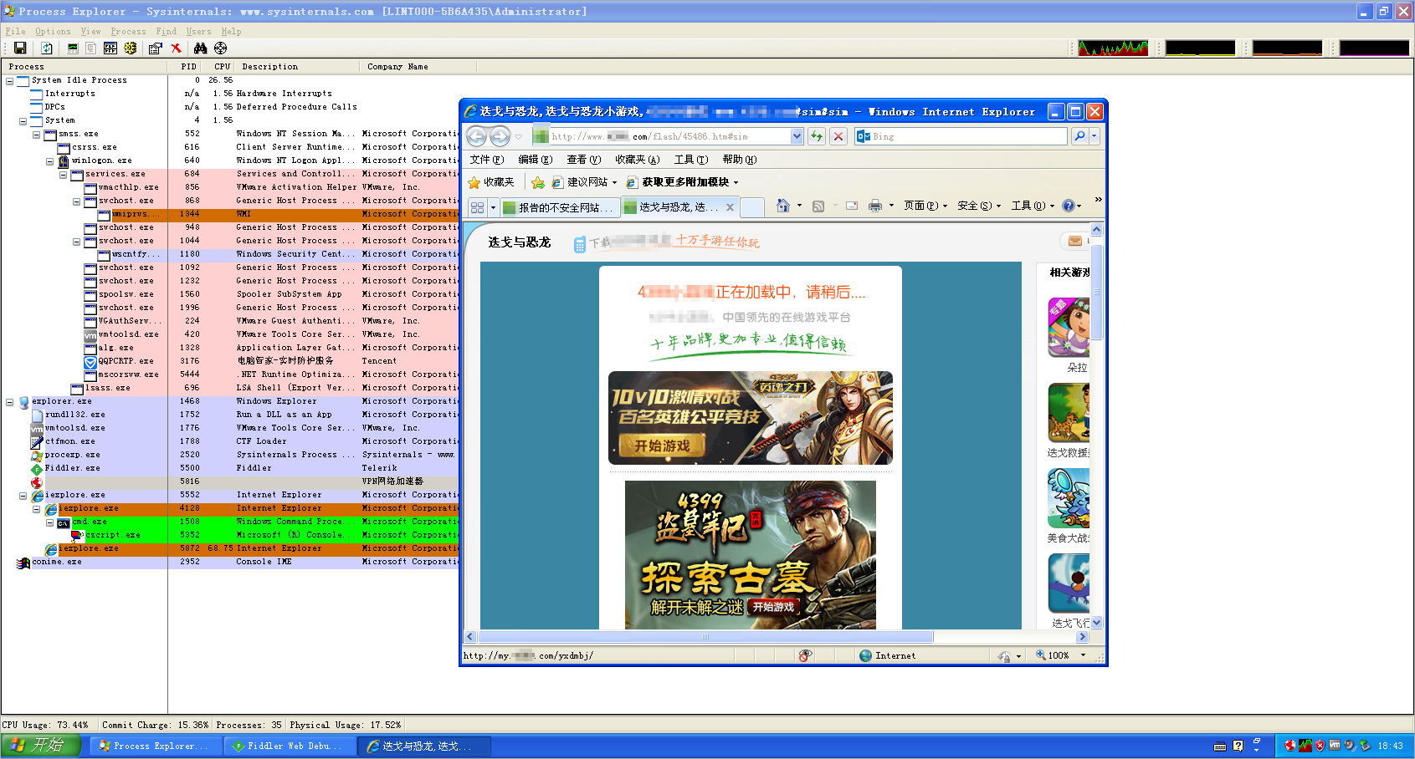The width and height of the screenshot is (1415, 759).
Task: Select the Fiddler.exe process row
Action: (x=229, y=468)
